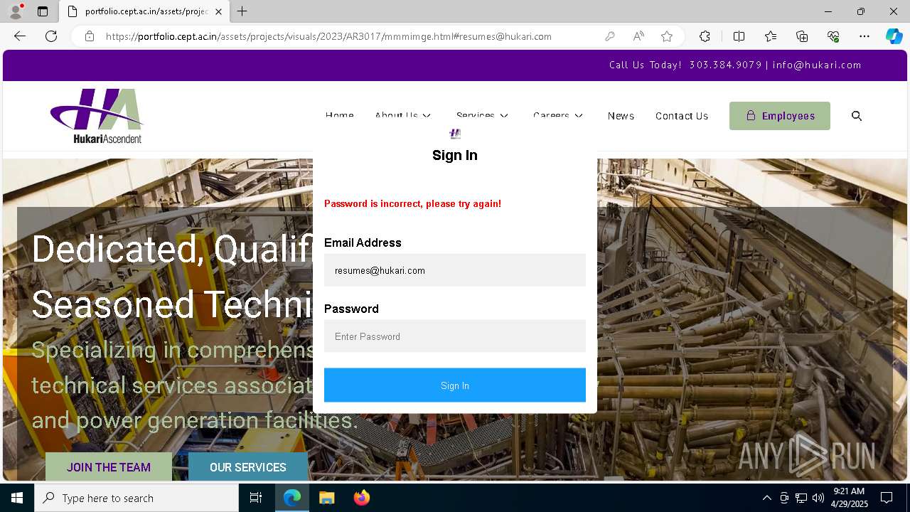The image size is (910, 512).
Task: Open the News menu item
Action: [x=621, y=116]
